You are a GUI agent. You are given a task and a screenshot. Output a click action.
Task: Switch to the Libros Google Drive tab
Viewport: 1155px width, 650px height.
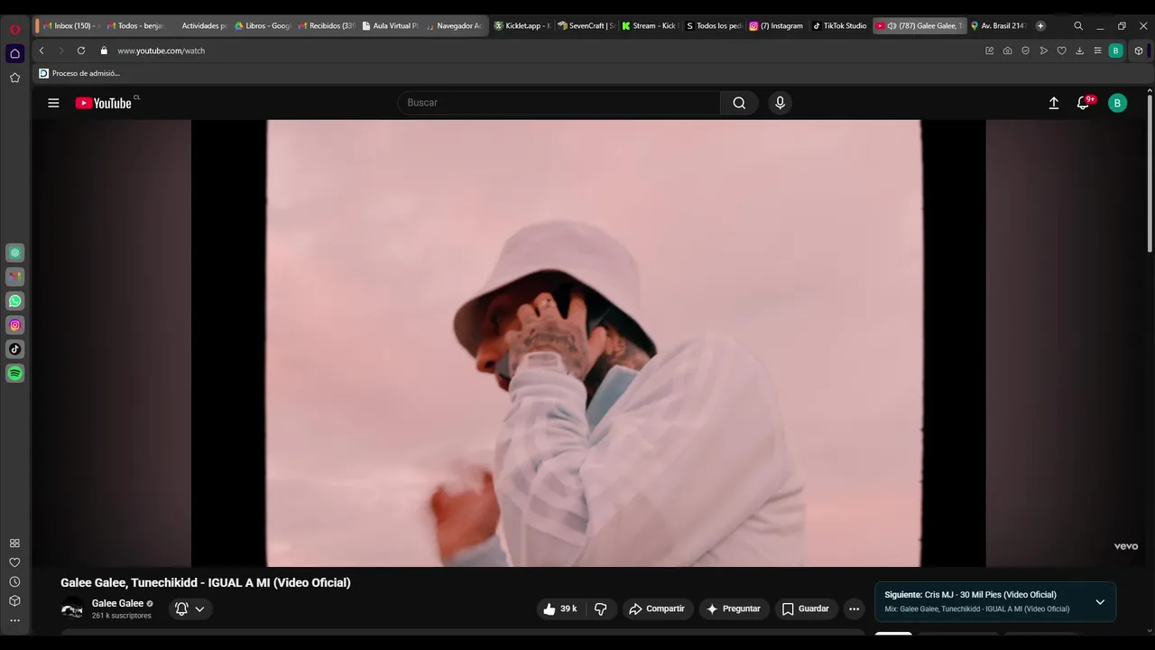click(263, 26)
